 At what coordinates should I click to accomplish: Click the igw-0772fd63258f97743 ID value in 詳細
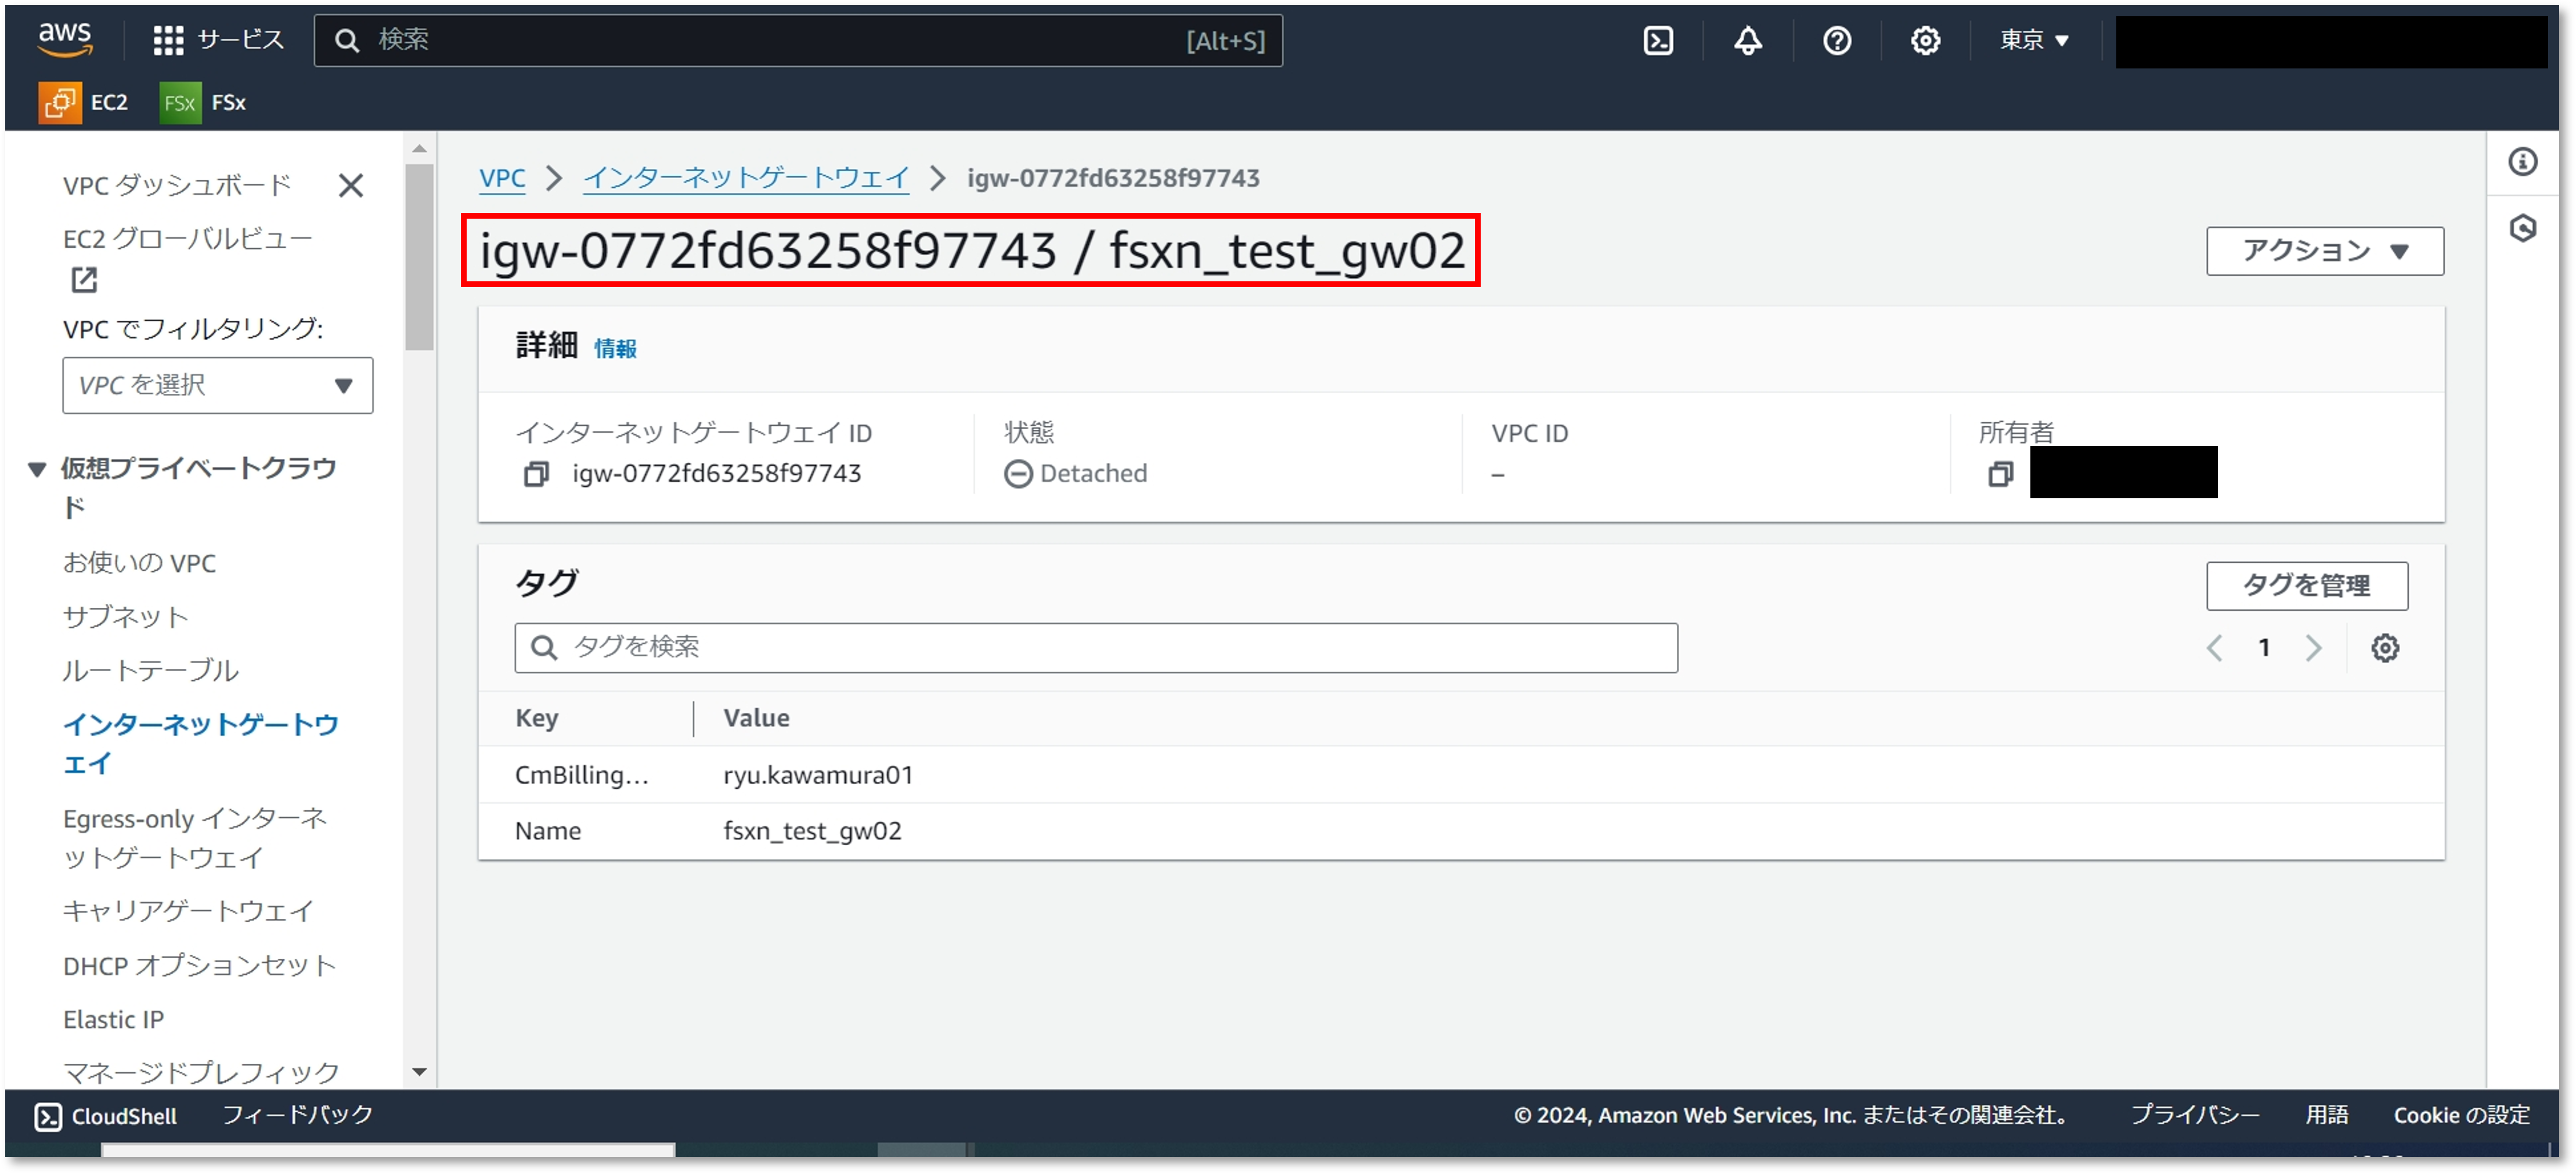[x=716, y=473]
